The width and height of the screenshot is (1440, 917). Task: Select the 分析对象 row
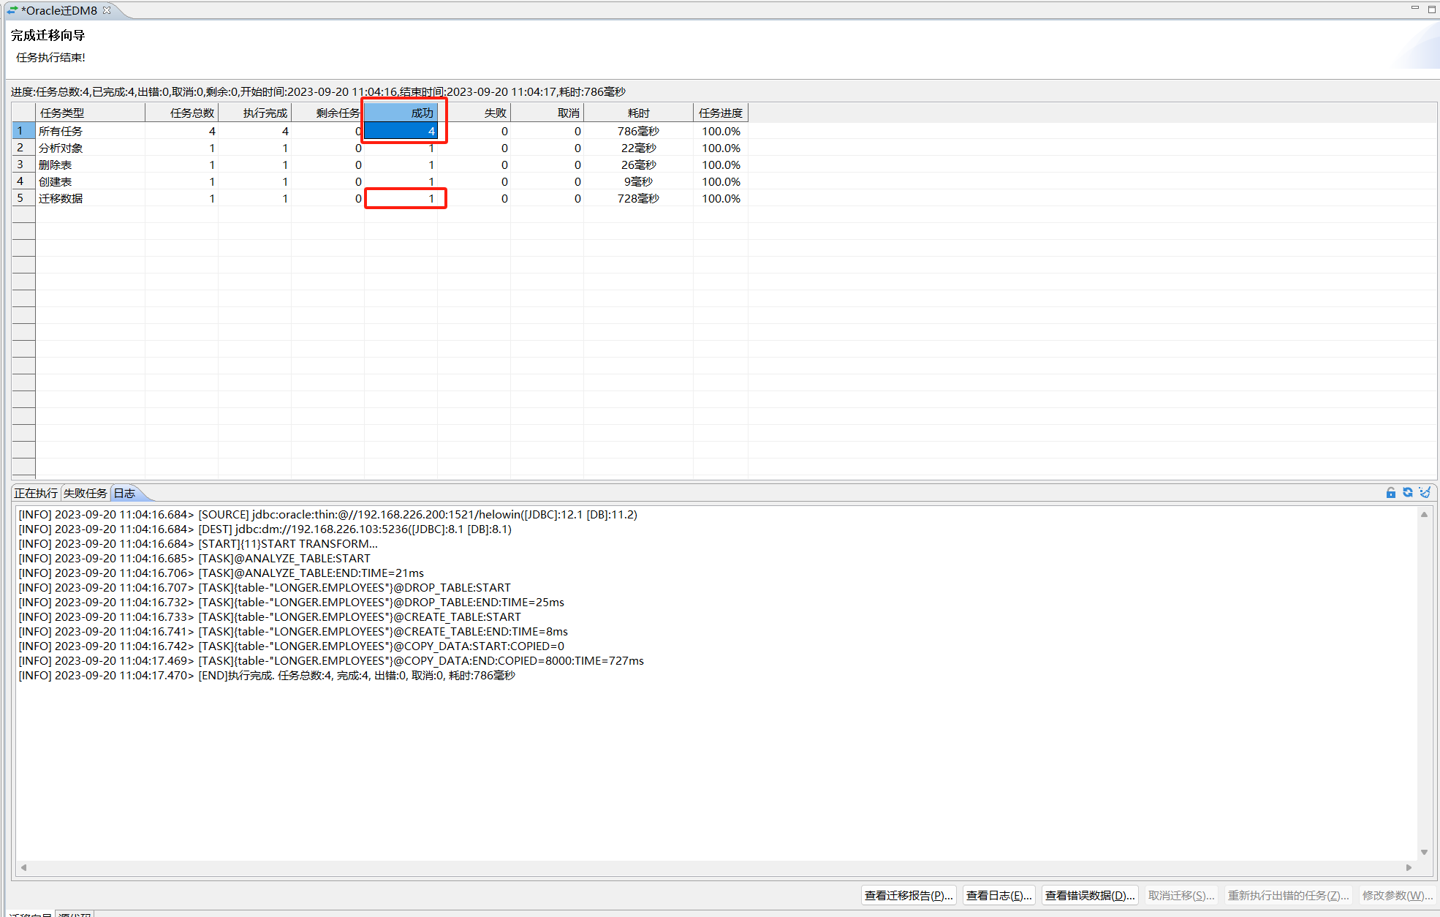[x=61, y=148]
